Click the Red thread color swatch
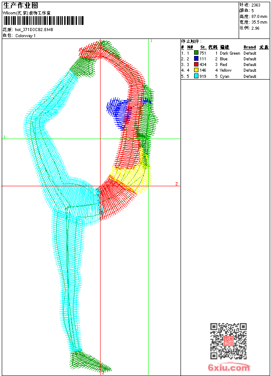This screenshot has height=376, width=271. tap(196, 65)
